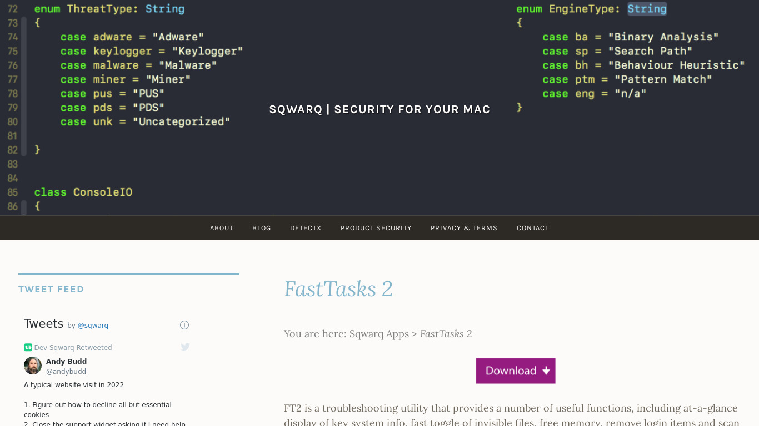
Task: Go to the Blog page
Action: 262,228
